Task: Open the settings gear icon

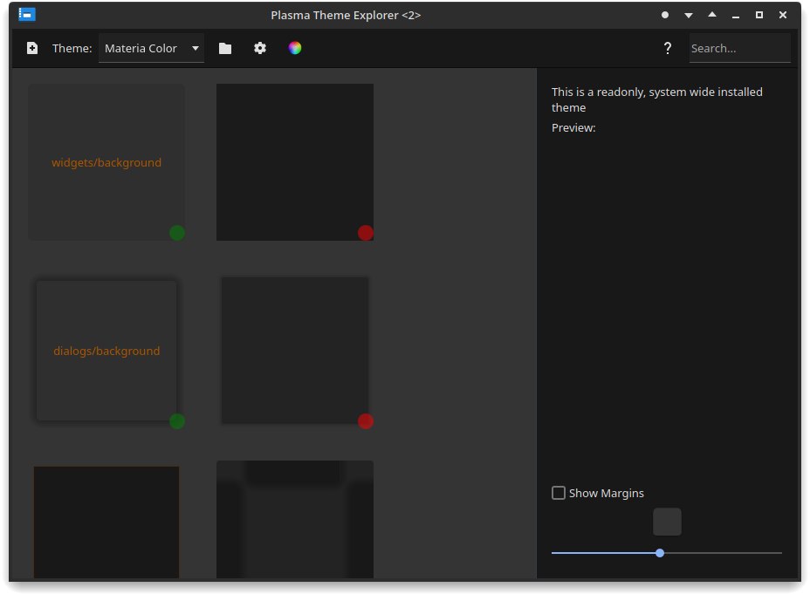Action: pyautogui.click(x=260, y=48)
